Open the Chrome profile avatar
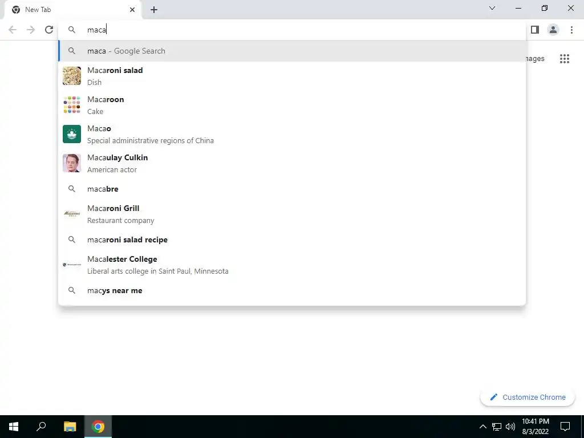584x438 pixels. coord(553,30)
